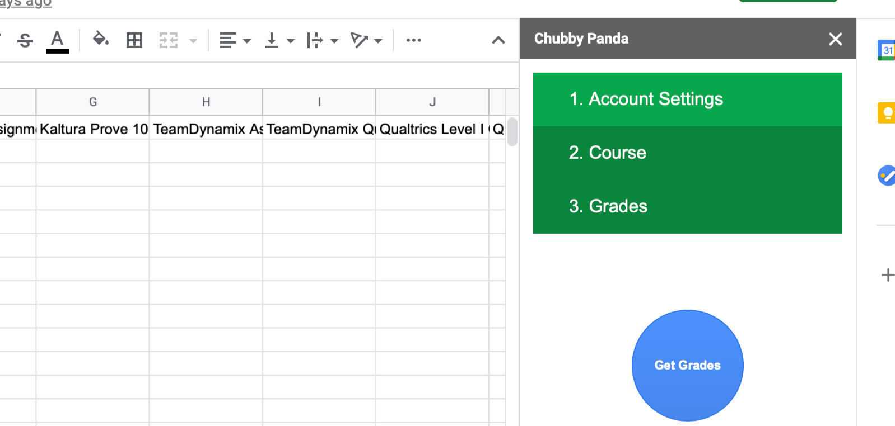895x426 pixels.
Task: Collapse the header with the up chevron
Action: [x=498, y=40]
